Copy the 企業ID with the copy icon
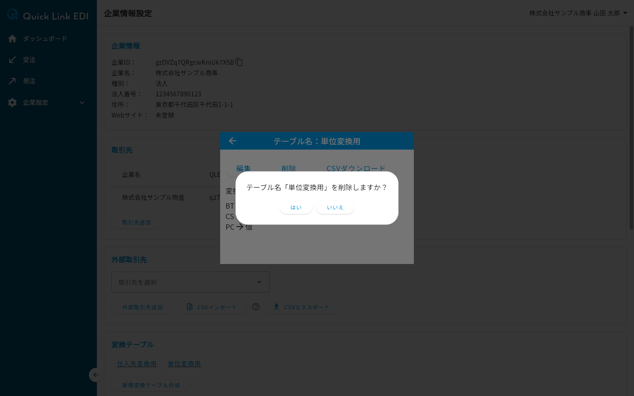Image resolution: width=634 pixels, height=396 pixels. (x=239, y=62)
